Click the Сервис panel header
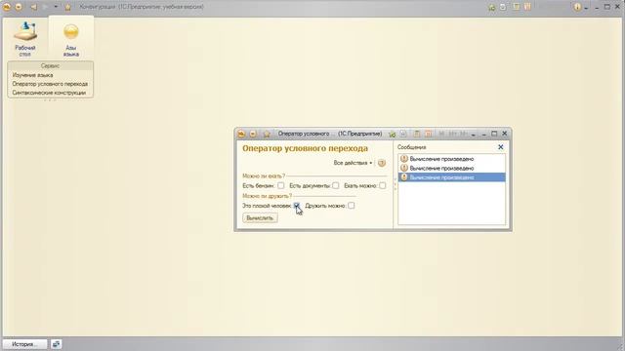625x351 pixels. [x=50, y=65]
